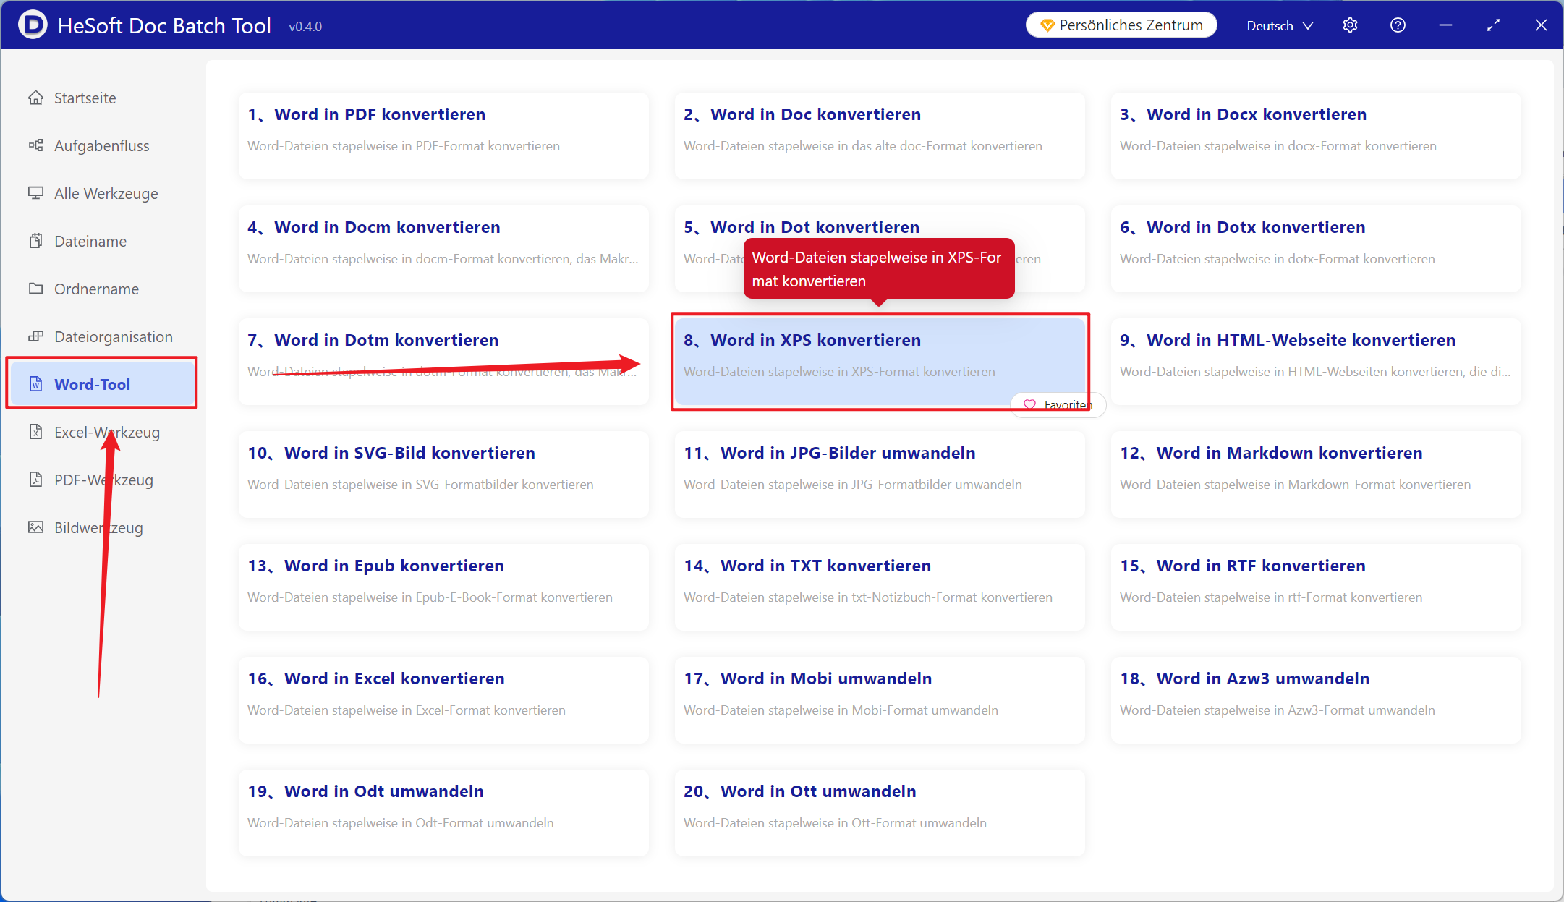Open Word in Epub konvertieren card
The width and height of the screenshot is (1564, 902).
443,587
